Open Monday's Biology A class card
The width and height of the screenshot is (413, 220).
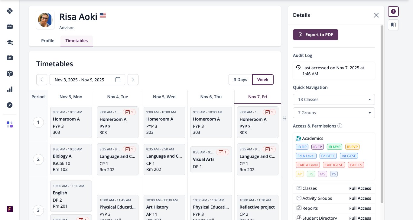tap(71, 159)
